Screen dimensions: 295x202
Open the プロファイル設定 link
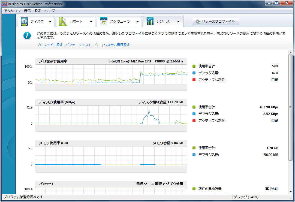[50, 45]
